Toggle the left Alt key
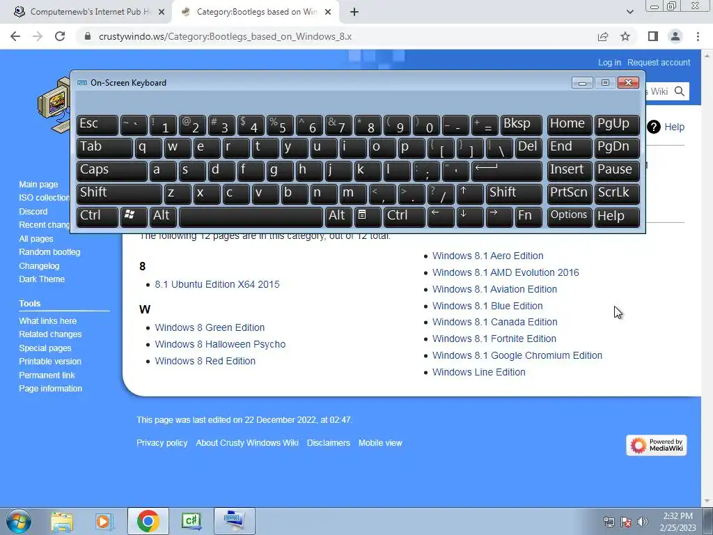The image size is (713, 535). click(162, 216)
